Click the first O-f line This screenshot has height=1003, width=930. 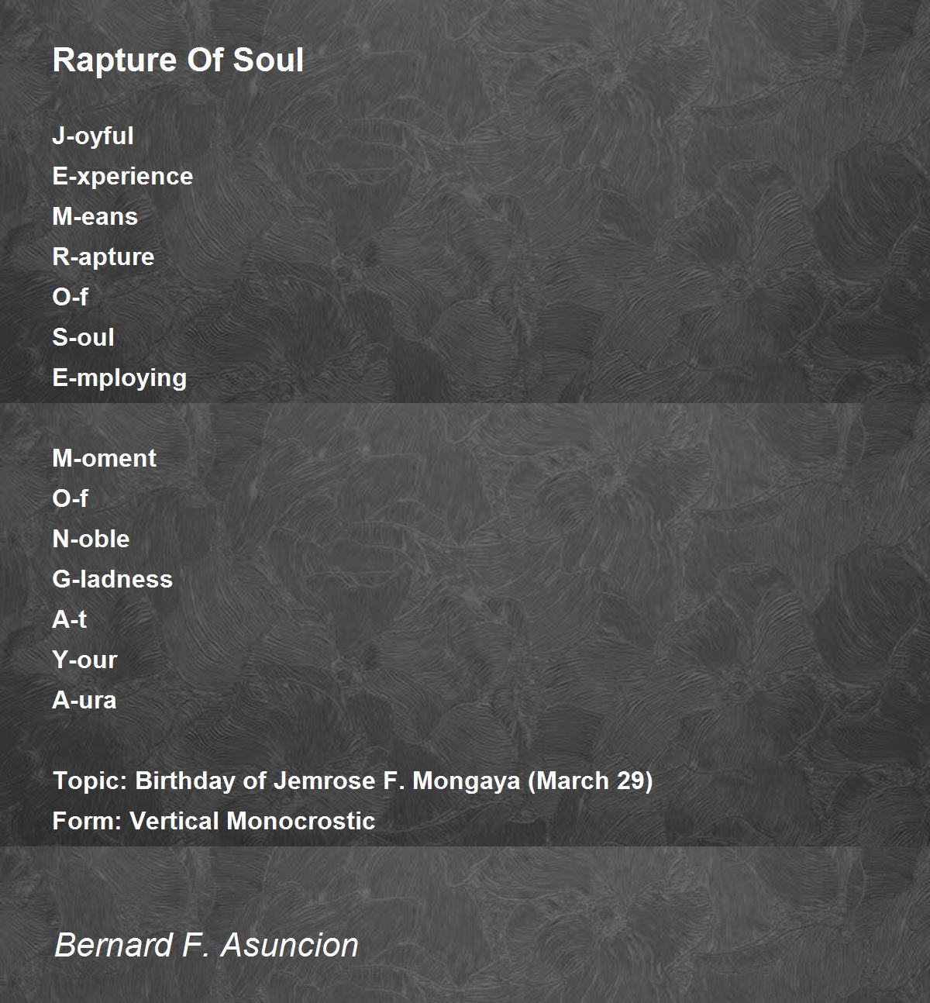point(70,297)
